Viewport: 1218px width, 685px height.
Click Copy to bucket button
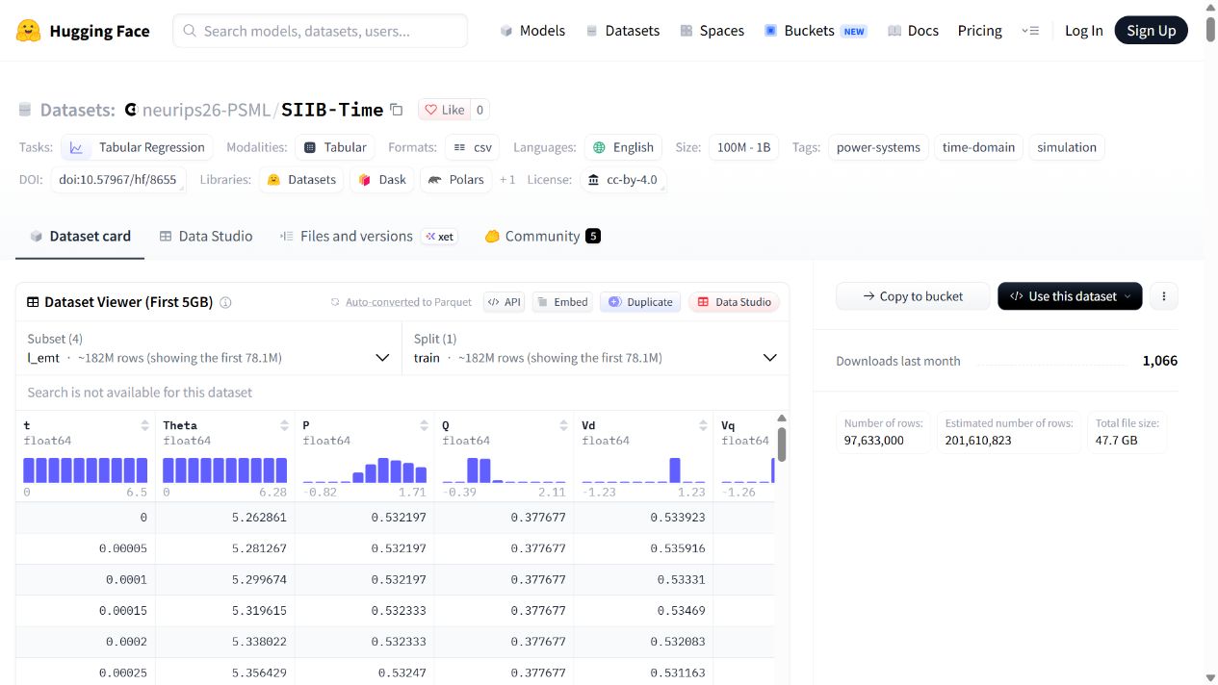tap(913, 296)
